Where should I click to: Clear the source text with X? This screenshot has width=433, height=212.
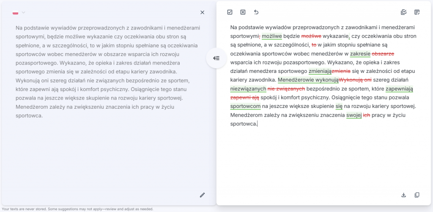202,12
